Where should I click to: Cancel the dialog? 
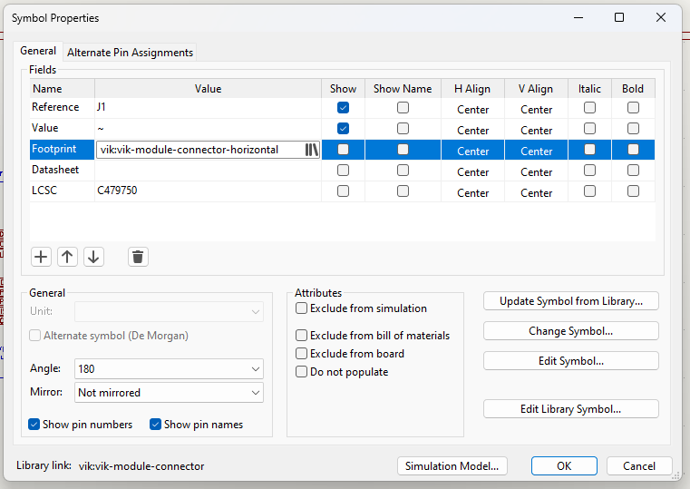(x=639, y=466)
